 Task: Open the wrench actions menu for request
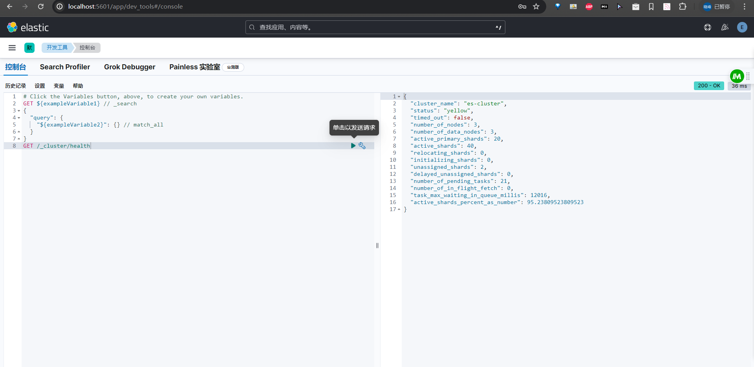pos(362,146)
